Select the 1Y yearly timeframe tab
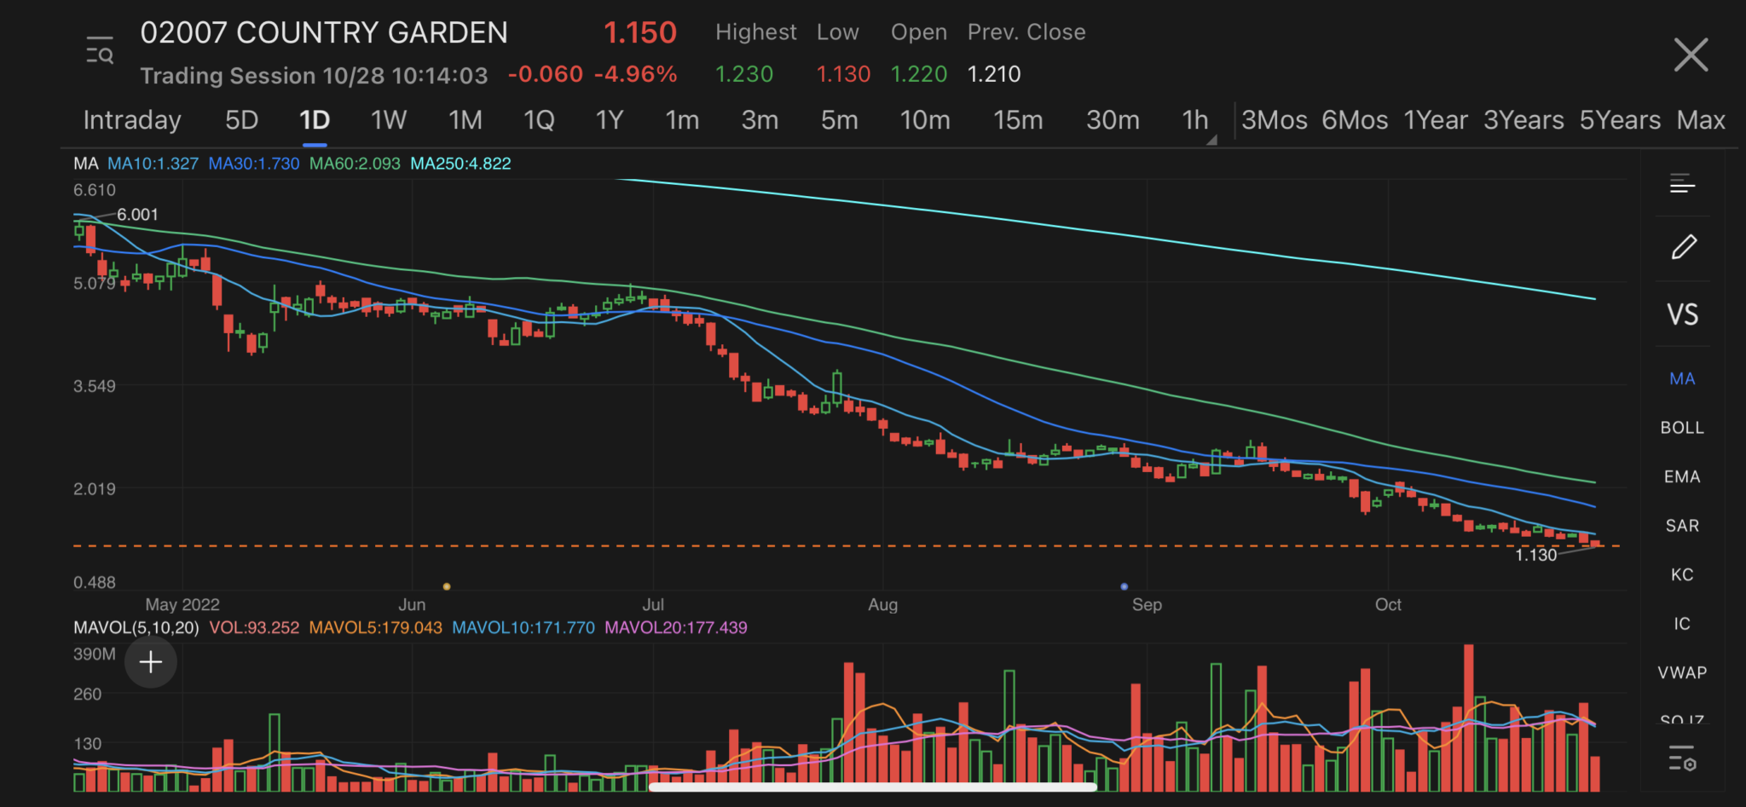This screenshot has width=1746, height=807. click(610, 120)
